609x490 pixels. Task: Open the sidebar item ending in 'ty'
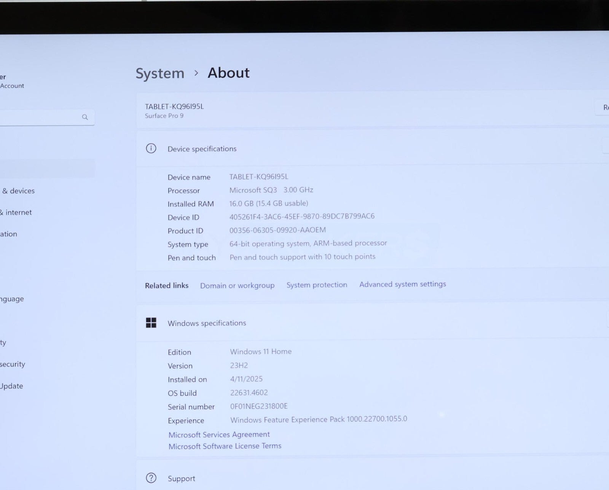click(x=3, y=342)
